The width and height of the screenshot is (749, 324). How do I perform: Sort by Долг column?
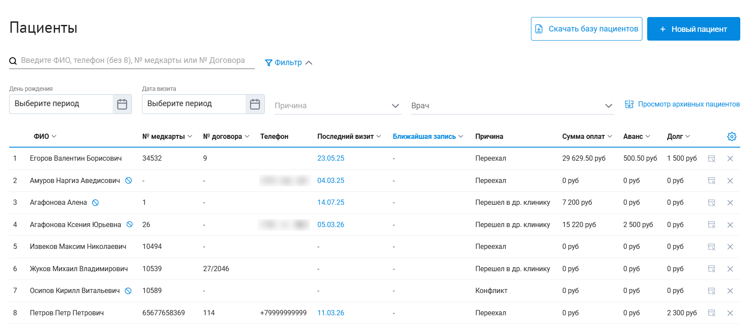point(679,136)
